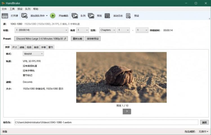Open the Tools (工具) menu
Image resolution: width=211 pixels, height=135 pixels.
[x=12, y=9]
